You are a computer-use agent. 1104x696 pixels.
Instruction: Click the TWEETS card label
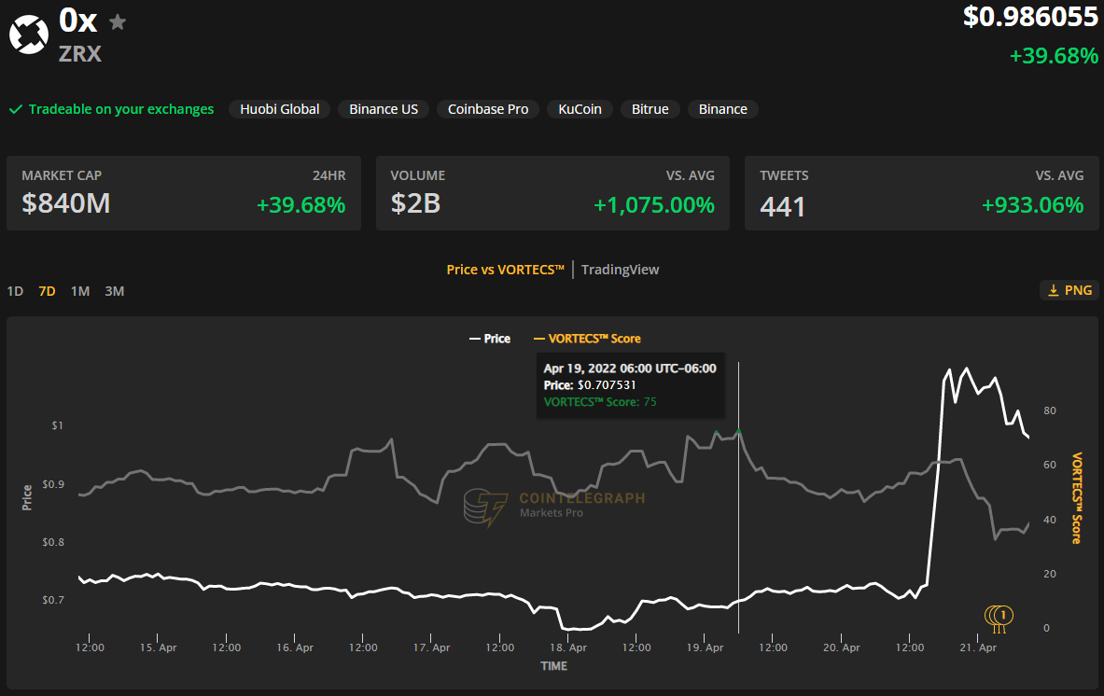tap(784, 175)
